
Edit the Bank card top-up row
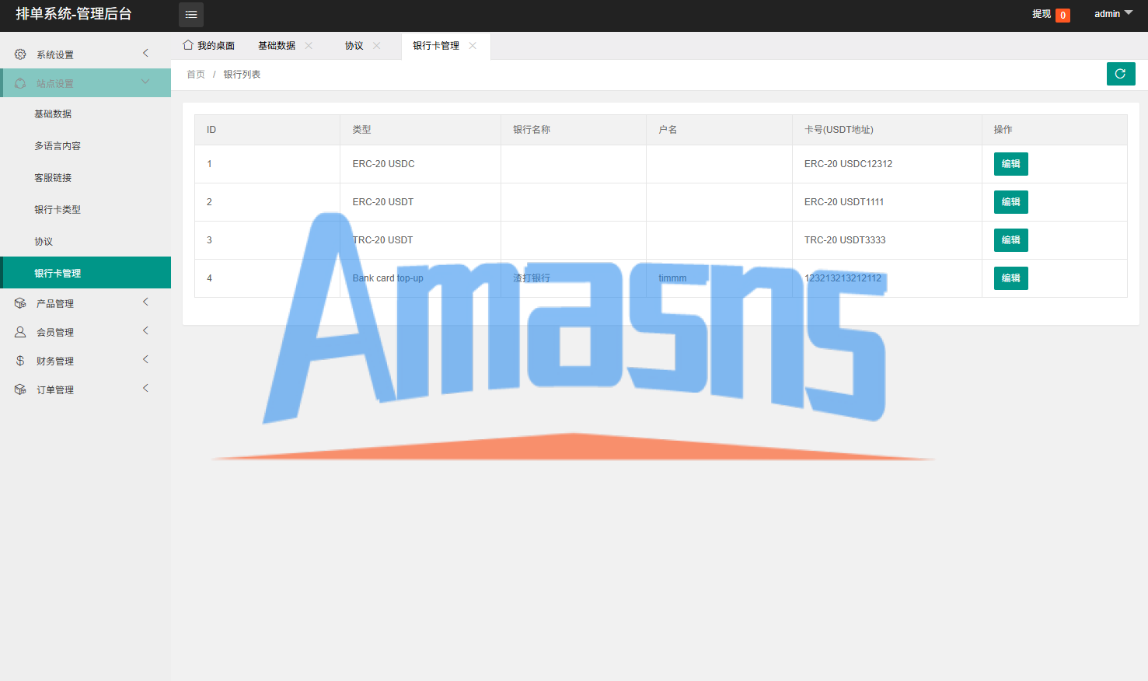tap(1010, 278)
